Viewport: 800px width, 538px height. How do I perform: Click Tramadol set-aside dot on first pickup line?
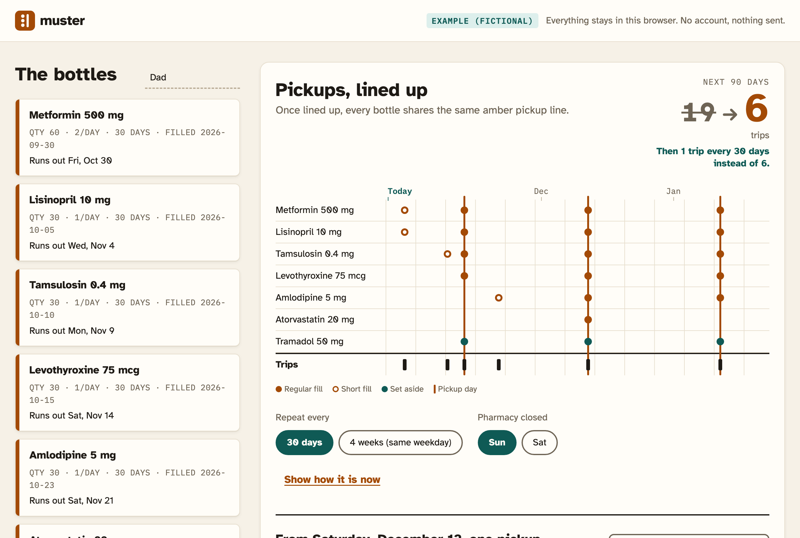(464, 341)
